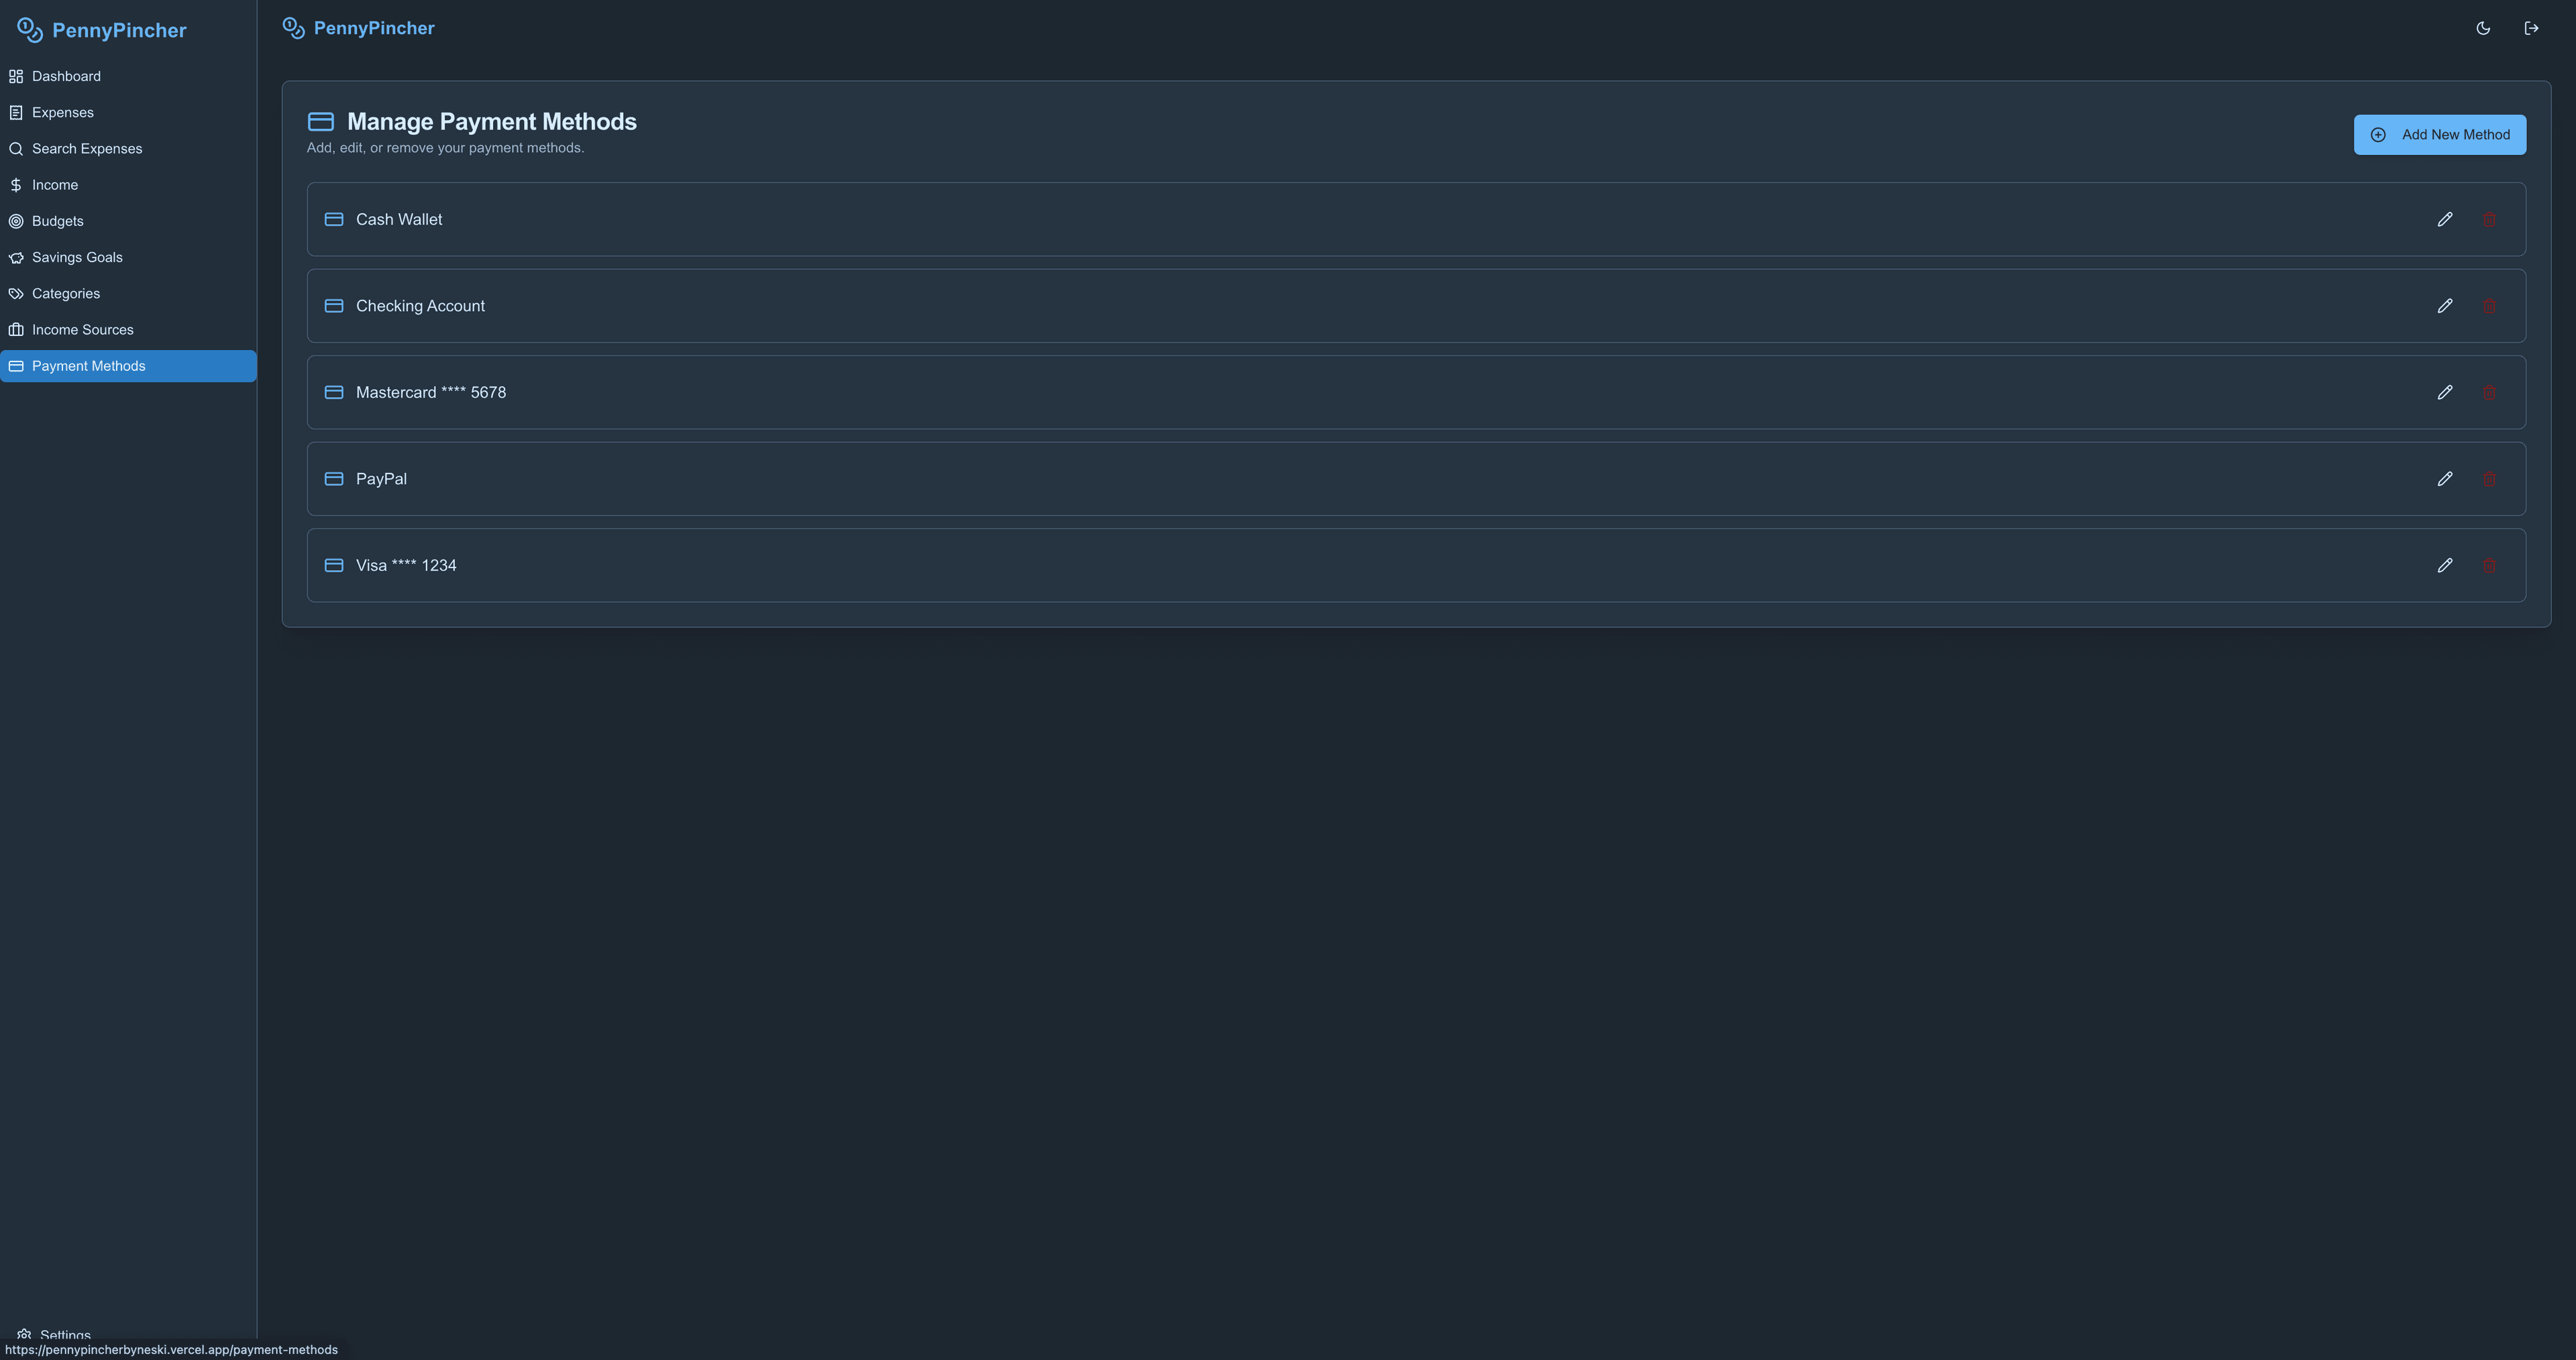Open Budgets section in sidebar
Viewport: 2576px width, 1360px height.
[57, 221]
